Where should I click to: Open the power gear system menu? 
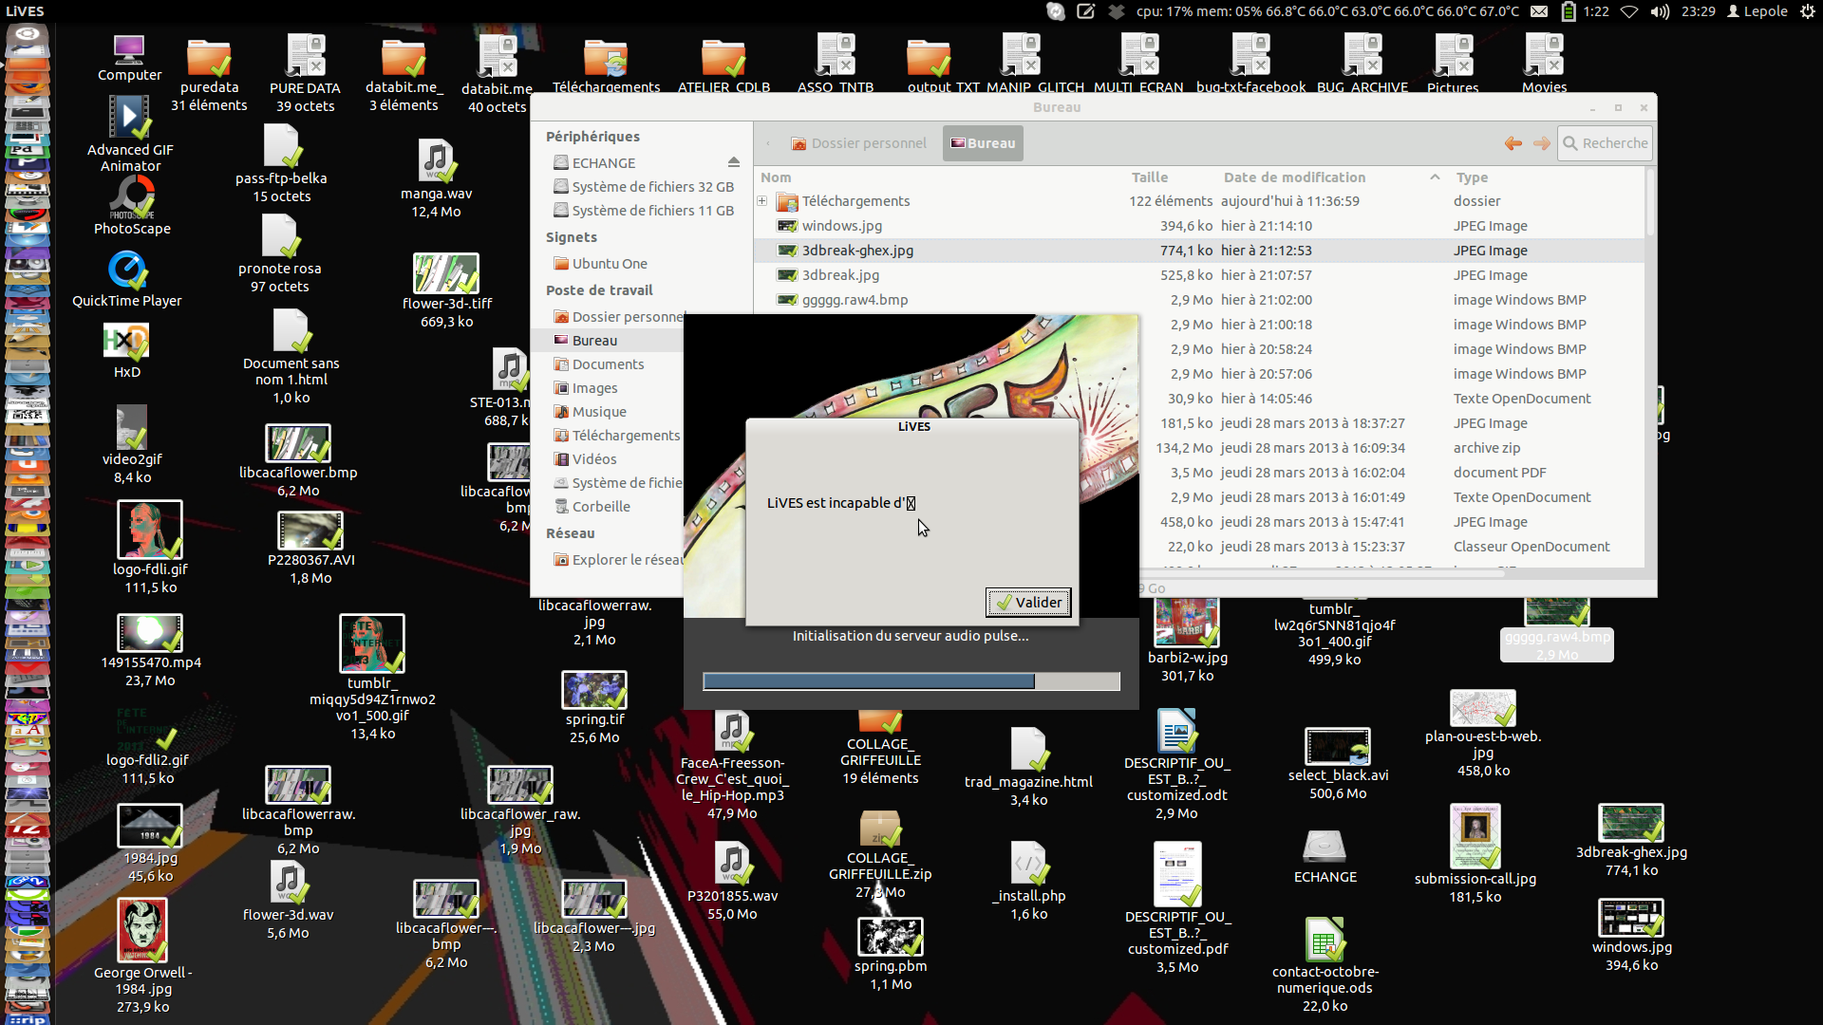click(1807, 11)
